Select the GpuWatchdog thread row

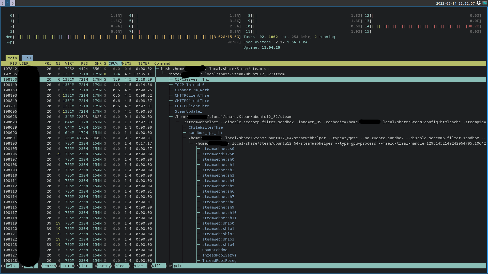point(243,250)
